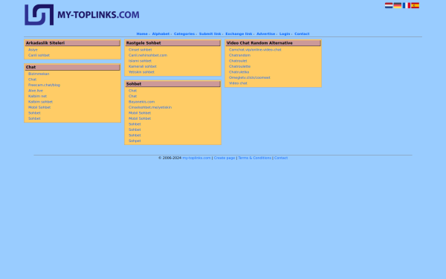Screen dimensions: 446x279
Task: Open the Kalbim net link
Action: [37, 96]
